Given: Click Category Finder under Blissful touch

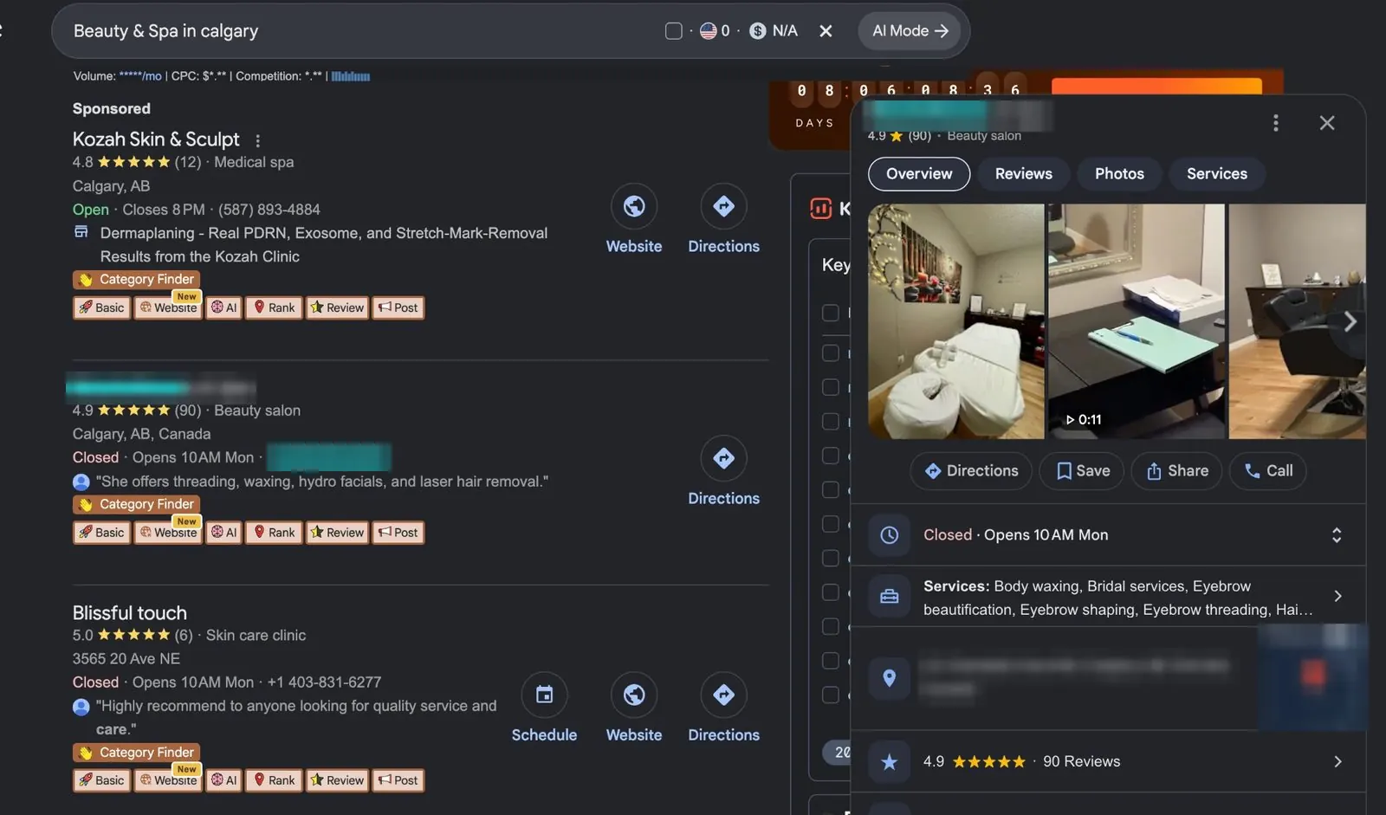Looking at the screenshot, I should tap(137, 753).
